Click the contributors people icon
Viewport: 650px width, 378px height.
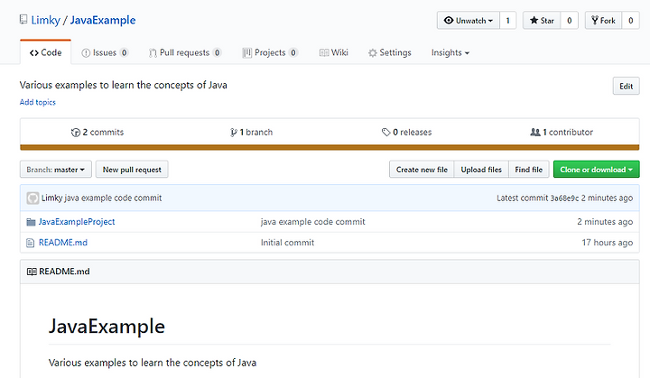point(534,133)
